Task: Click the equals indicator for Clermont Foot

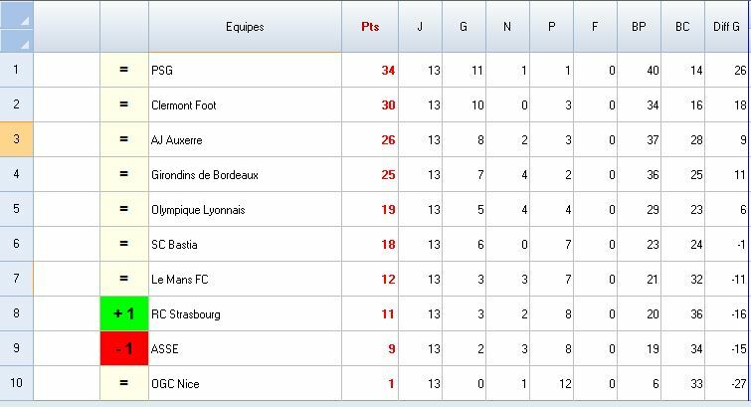Action: (124, 105)
